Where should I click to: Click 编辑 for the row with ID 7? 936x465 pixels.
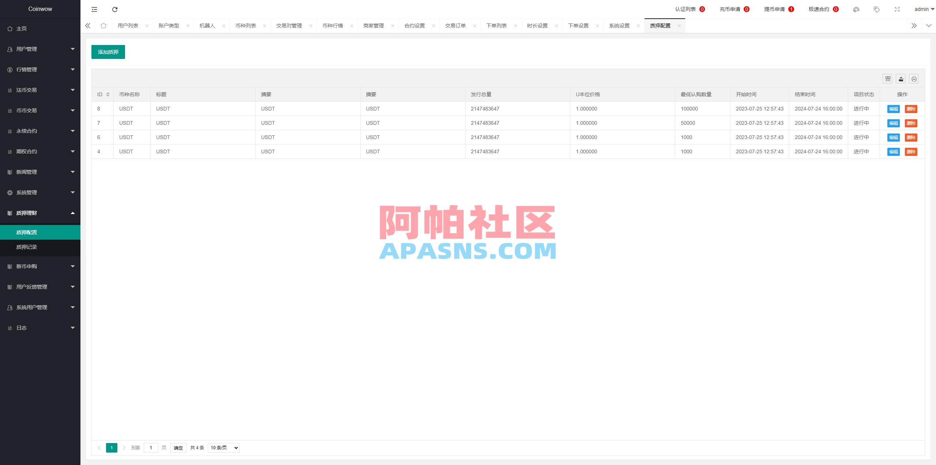(x=894, y=123)
